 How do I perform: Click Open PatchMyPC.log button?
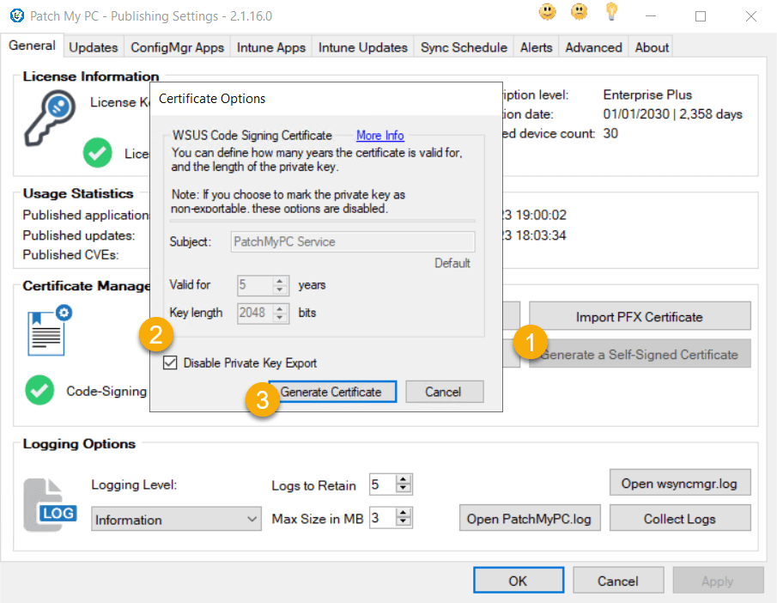(x=530, y=518)
